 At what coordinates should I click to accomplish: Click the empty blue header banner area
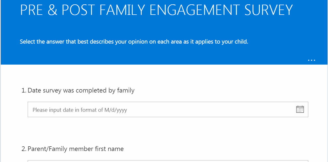[164, 55]
